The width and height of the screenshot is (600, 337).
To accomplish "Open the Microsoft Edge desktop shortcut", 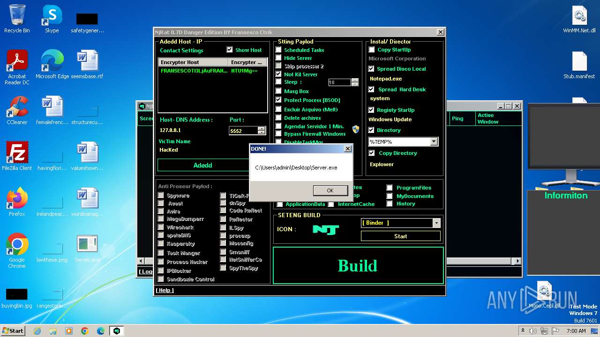I will (52, 64).
